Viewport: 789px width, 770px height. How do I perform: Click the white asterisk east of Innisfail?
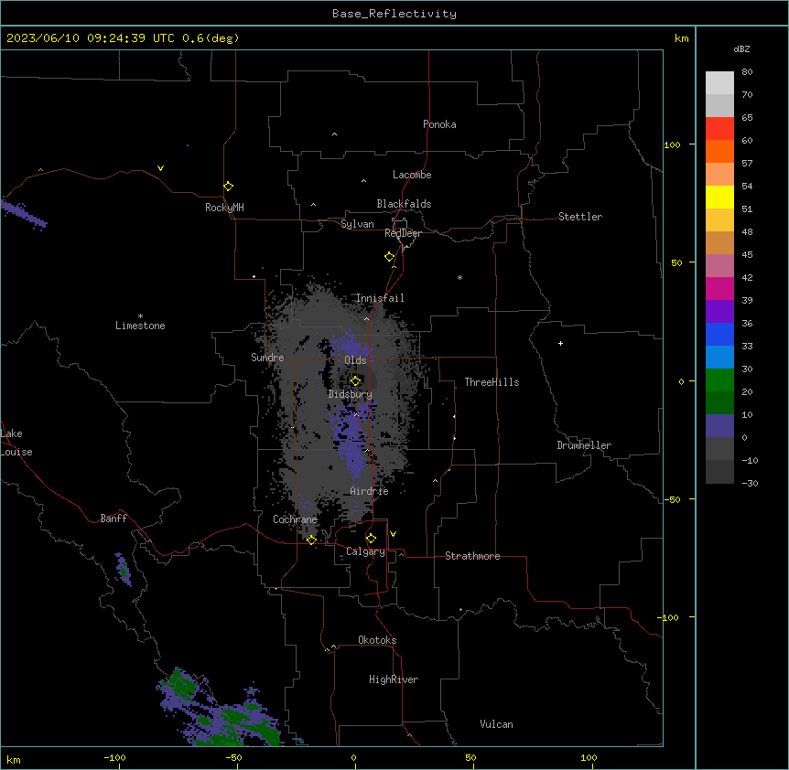click(459, 278)
